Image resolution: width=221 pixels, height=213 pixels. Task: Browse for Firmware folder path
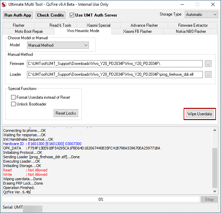[208, 64]
